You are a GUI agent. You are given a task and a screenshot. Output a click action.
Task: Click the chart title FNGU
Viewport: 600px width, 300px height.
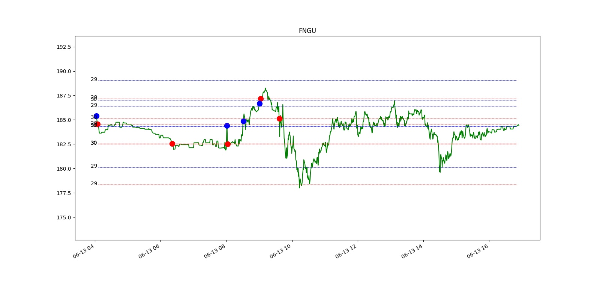(x=307, y=31)
